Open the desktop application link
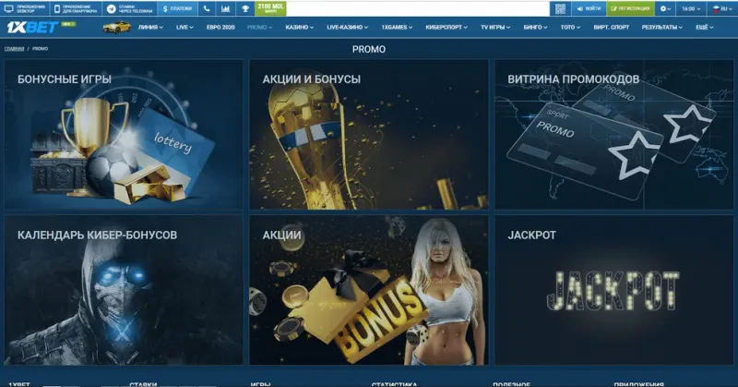 tap(24, 8)
